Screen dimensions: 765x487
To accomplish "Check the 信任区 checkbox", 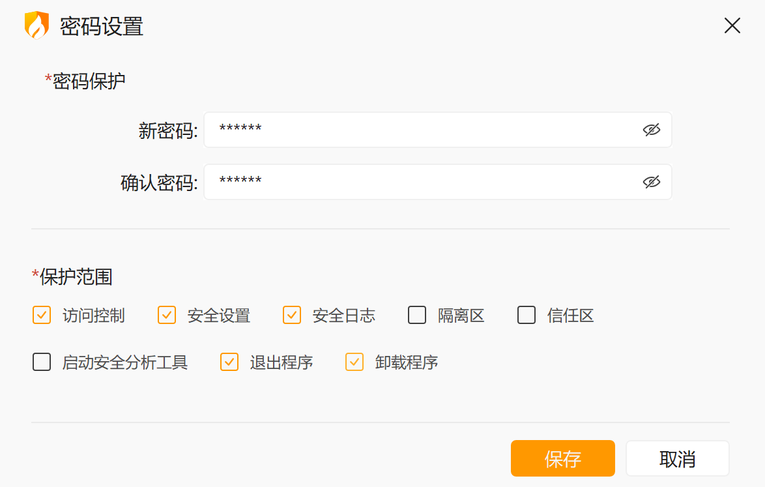I will [x=527, y=316].
